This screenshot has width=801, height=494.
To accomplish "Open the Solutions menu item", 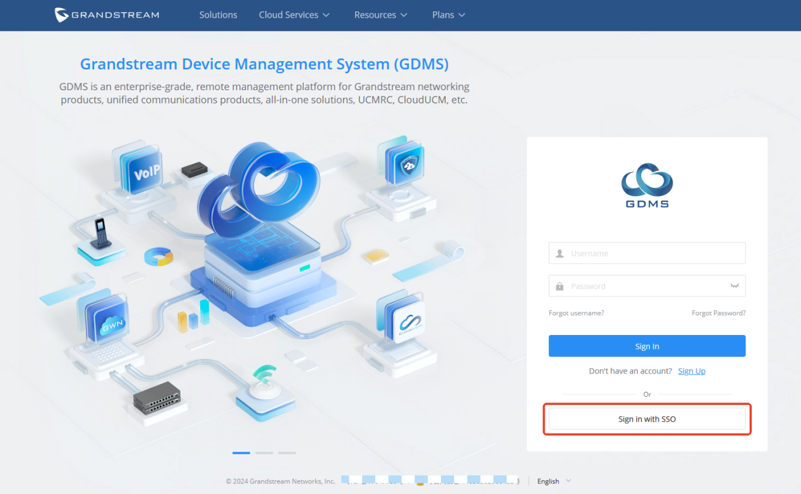I will (218, 15).
